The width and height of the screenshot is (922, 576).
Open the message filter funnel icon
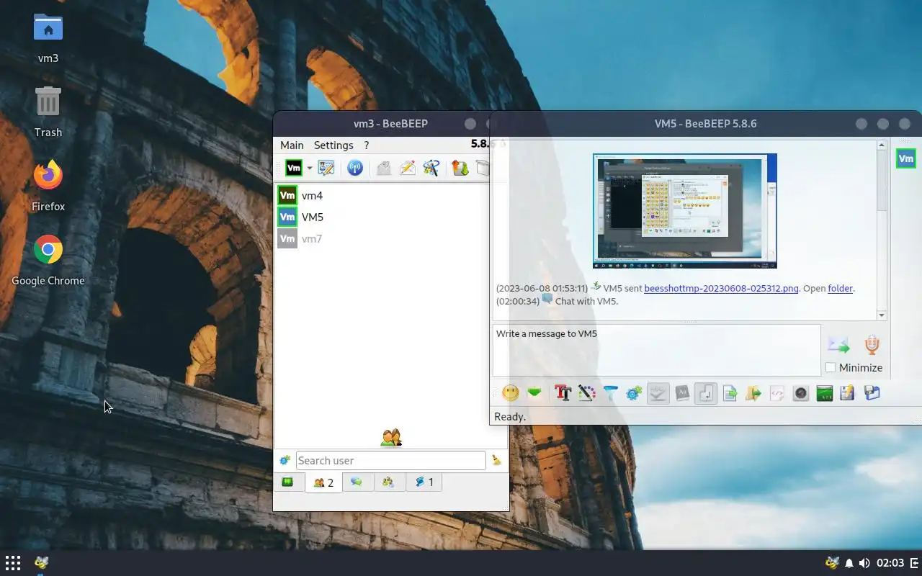click(x=611, y=393)
